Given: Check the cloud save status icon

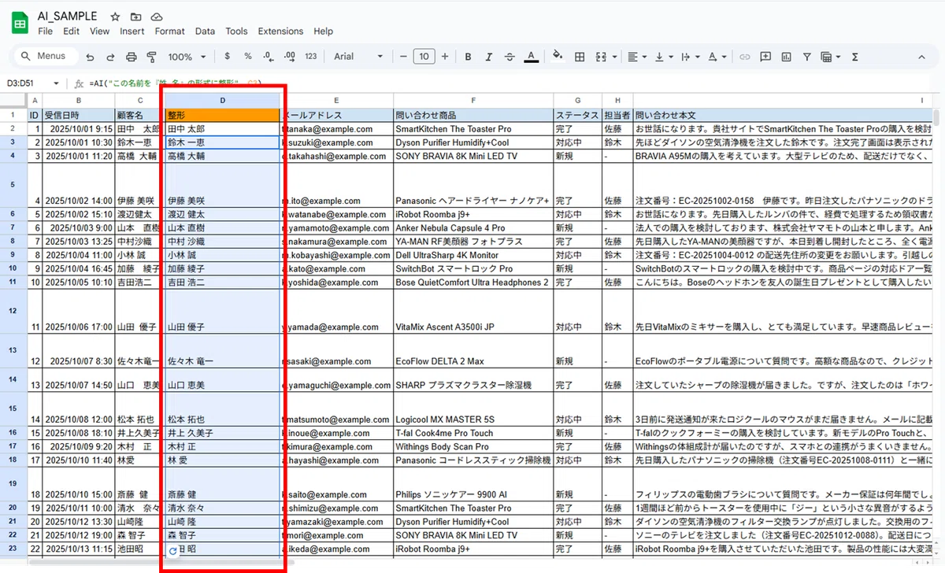Looking at the screenshot, I should pyautogui.click(x=157, y=17).
